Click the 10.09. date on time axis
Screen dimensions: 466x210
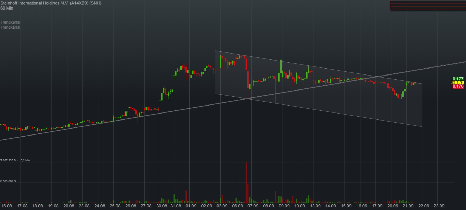pyautogui.click(x=300, y=206)
